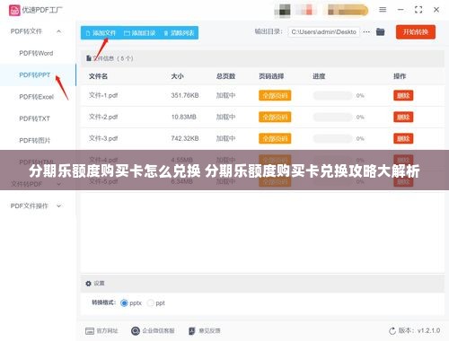449x341 pixels.
Task: Delete 文件-3.pdf from the list
Action: 403,138
